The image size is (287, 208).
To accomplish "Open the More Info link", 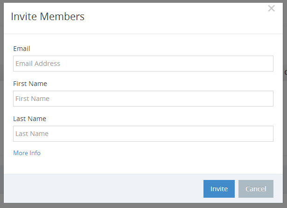I will tap(27, 153).
